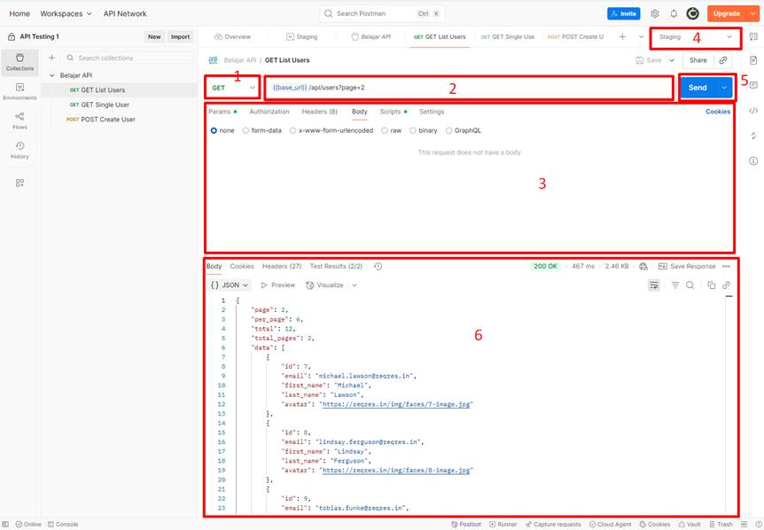This screenshot has height=530, width=764.
Task: Open the code snippet icon in right sidebar
Action: (753, 111)
